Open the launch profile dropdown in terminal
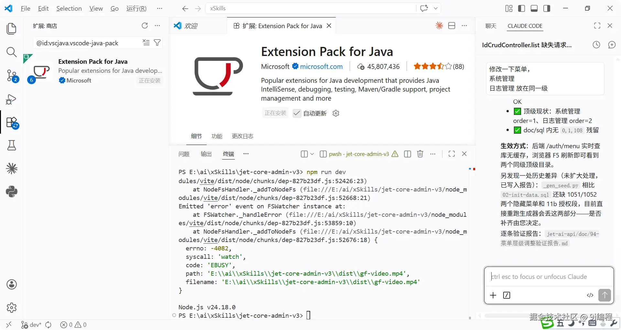 [x=312, y=154]
